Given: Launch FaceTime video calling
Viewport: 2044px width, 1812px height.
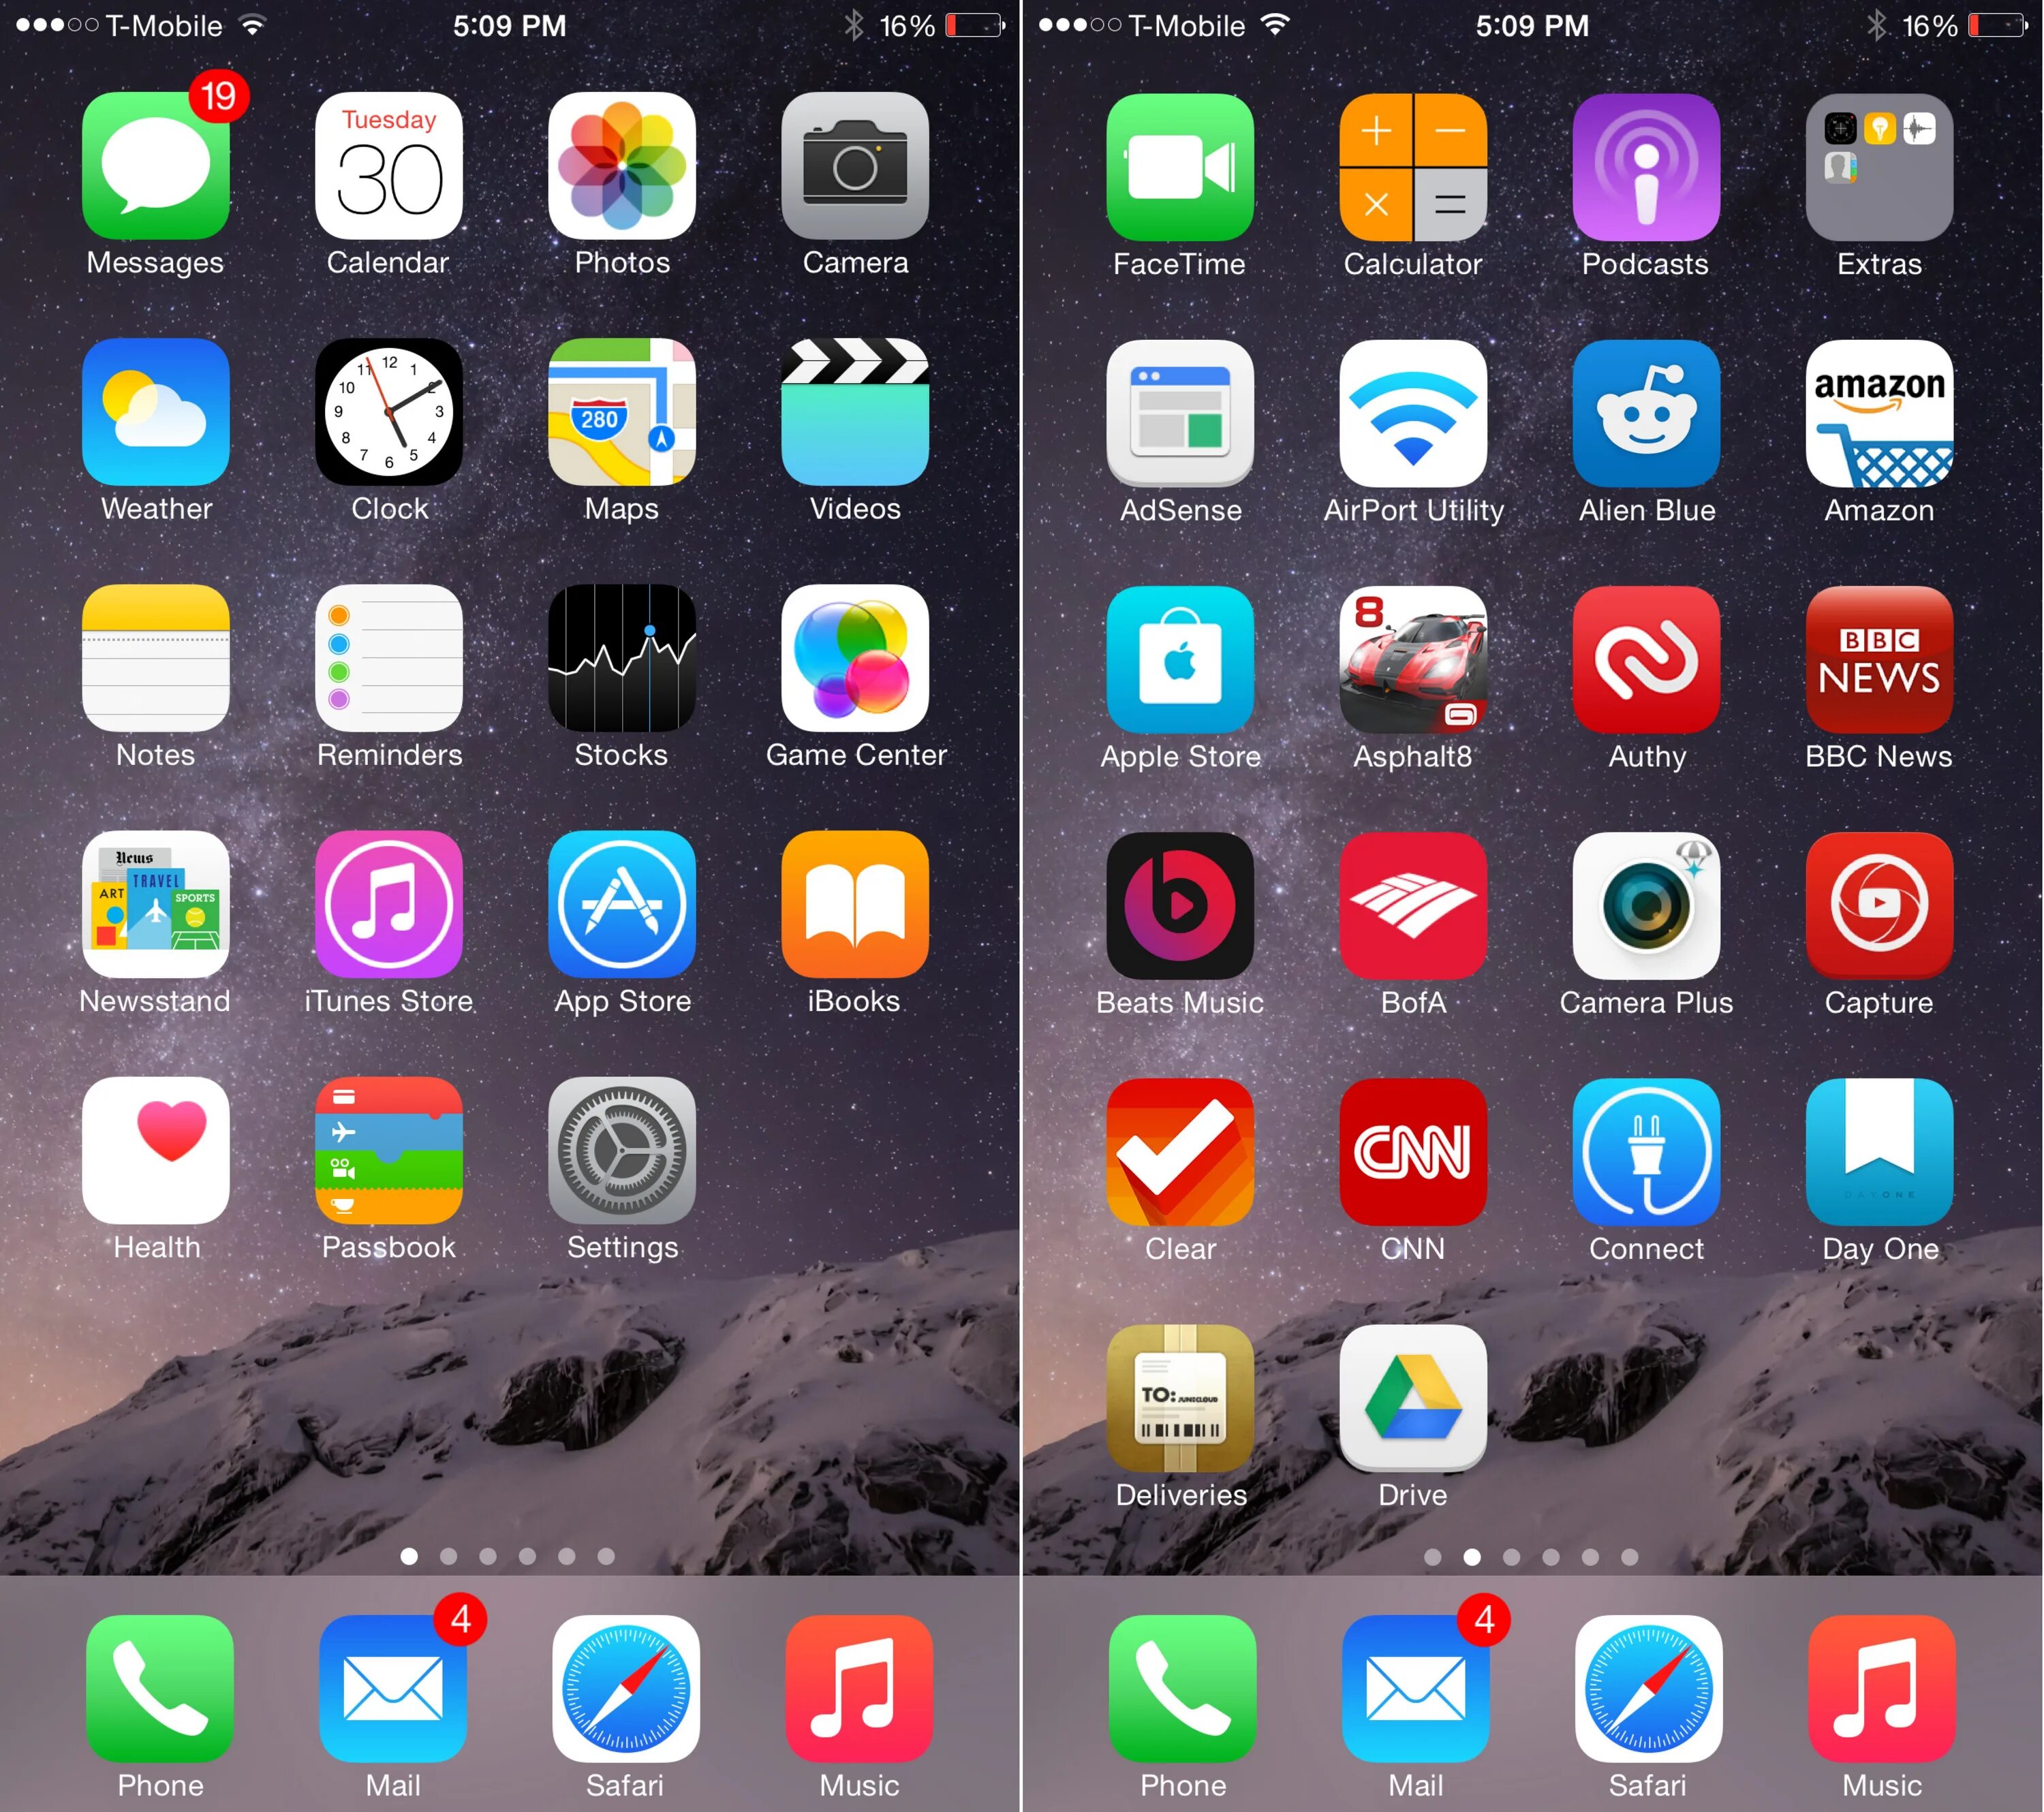Looking at the screenshot, I should pos(1181,175).
